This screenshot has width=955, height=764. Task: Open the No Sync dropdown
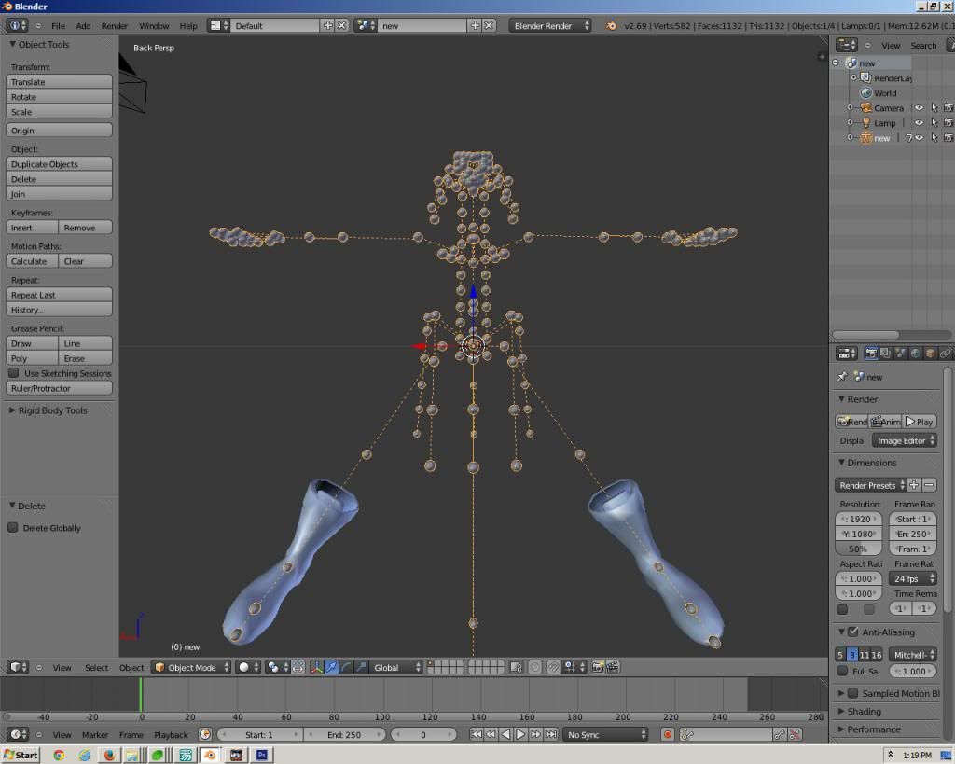605,734
